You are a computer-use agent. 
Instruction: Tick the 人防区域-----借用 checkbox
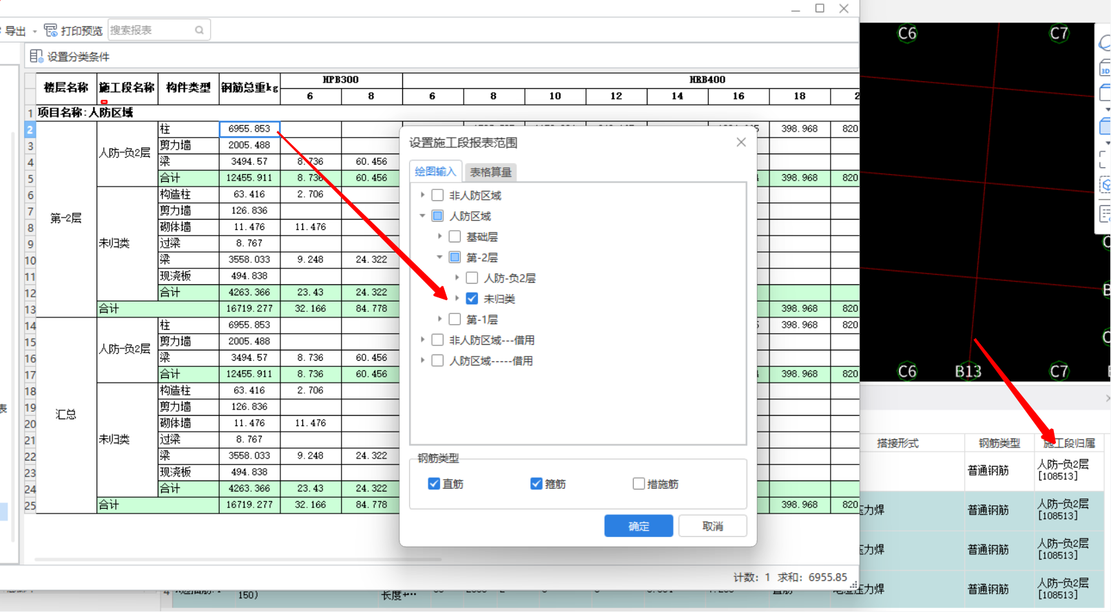click(x=437, y=361)
